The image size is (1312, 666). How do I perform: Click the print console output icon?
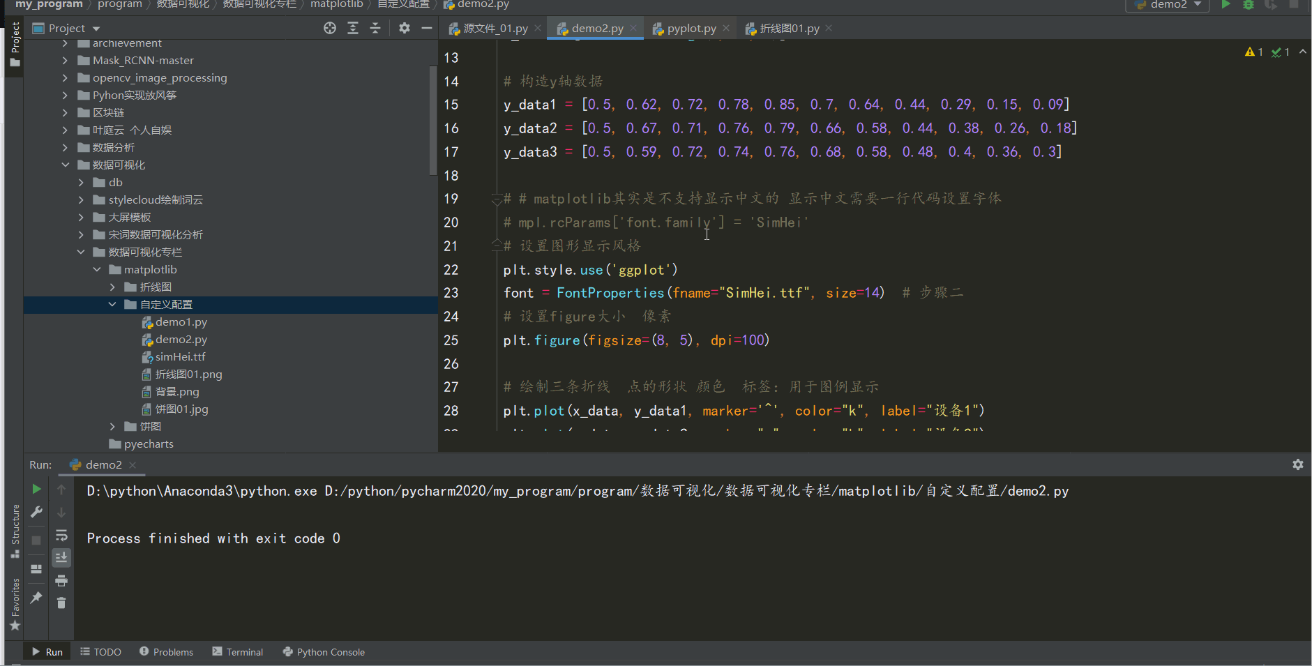[61, 580]
